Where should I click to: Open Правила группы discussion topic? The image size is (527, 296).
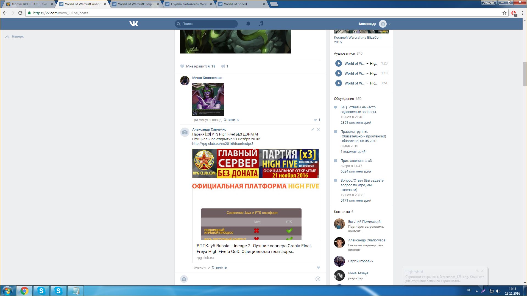coord(363,136)
